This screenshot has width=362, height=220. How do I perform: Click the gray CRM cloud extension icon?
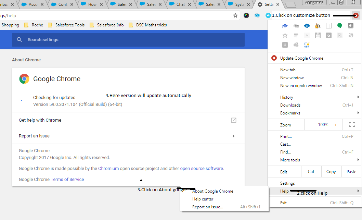pos(296,26)
